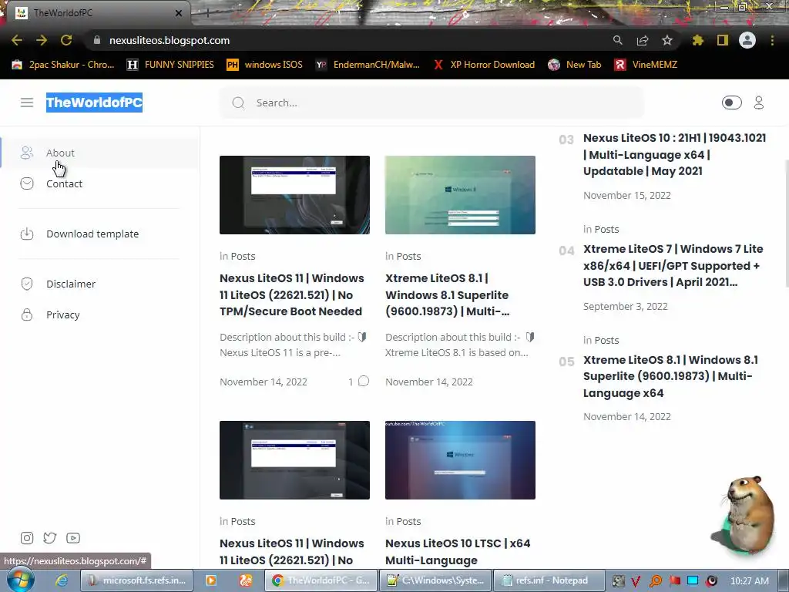The width and height of the screenshot is (789, 592).
Task: Click the TheWorldofPC site logo
Action: click(x=94, y=103)
